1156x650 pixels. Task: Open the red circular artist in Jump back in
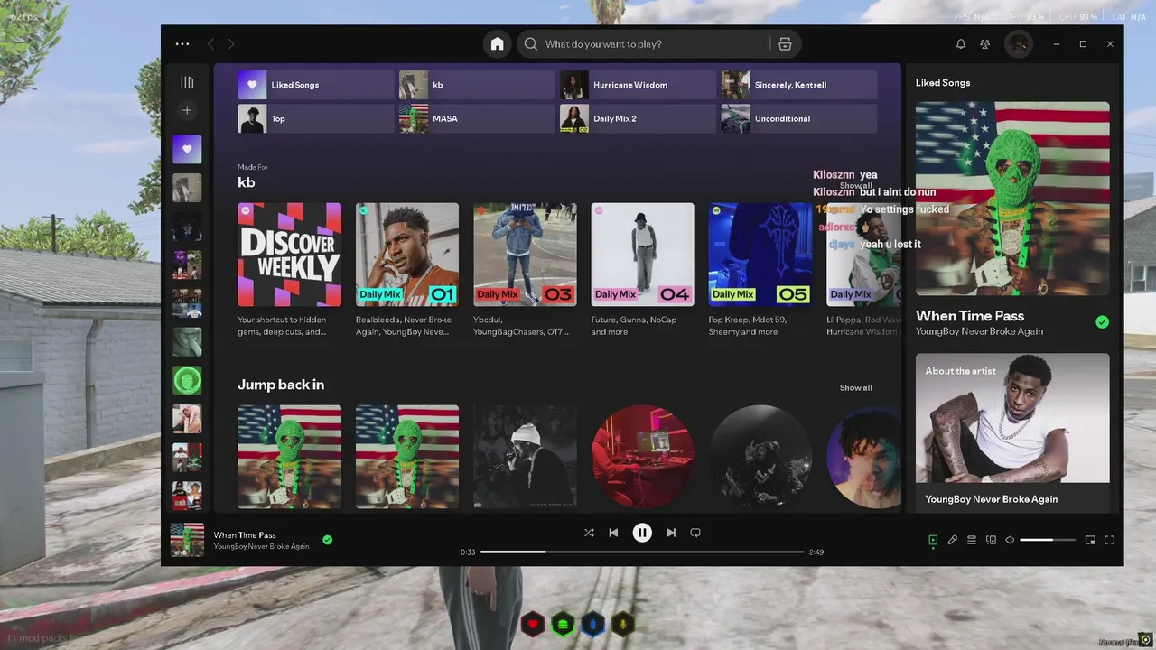pyautogui.click(x=643, y=457)
